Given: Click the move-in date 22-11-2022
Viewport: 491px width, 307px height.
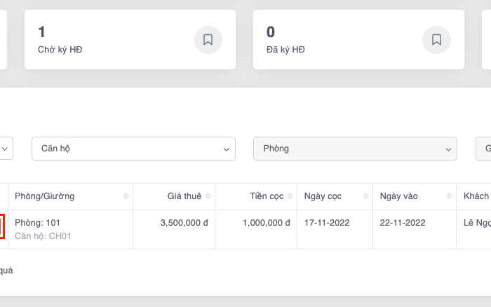Looking at the screenshot, I should 402,223.
